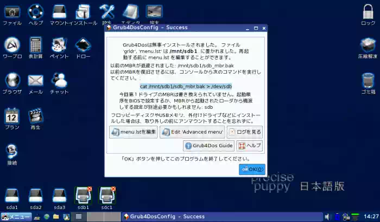Switch to the first virtual desktop pager
The width and height of the screenshot is (380, 222).
(78, 217)
